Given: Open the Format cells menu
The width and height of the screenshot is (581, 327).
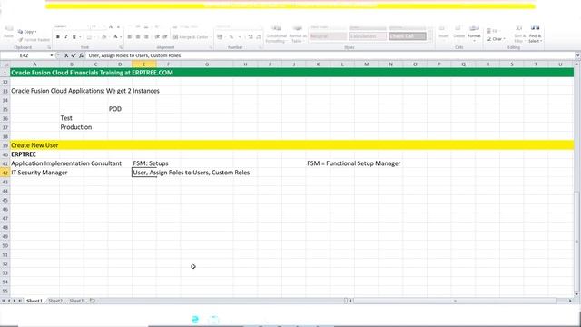Looking at the screenshot, I should (x=474, y=33).
